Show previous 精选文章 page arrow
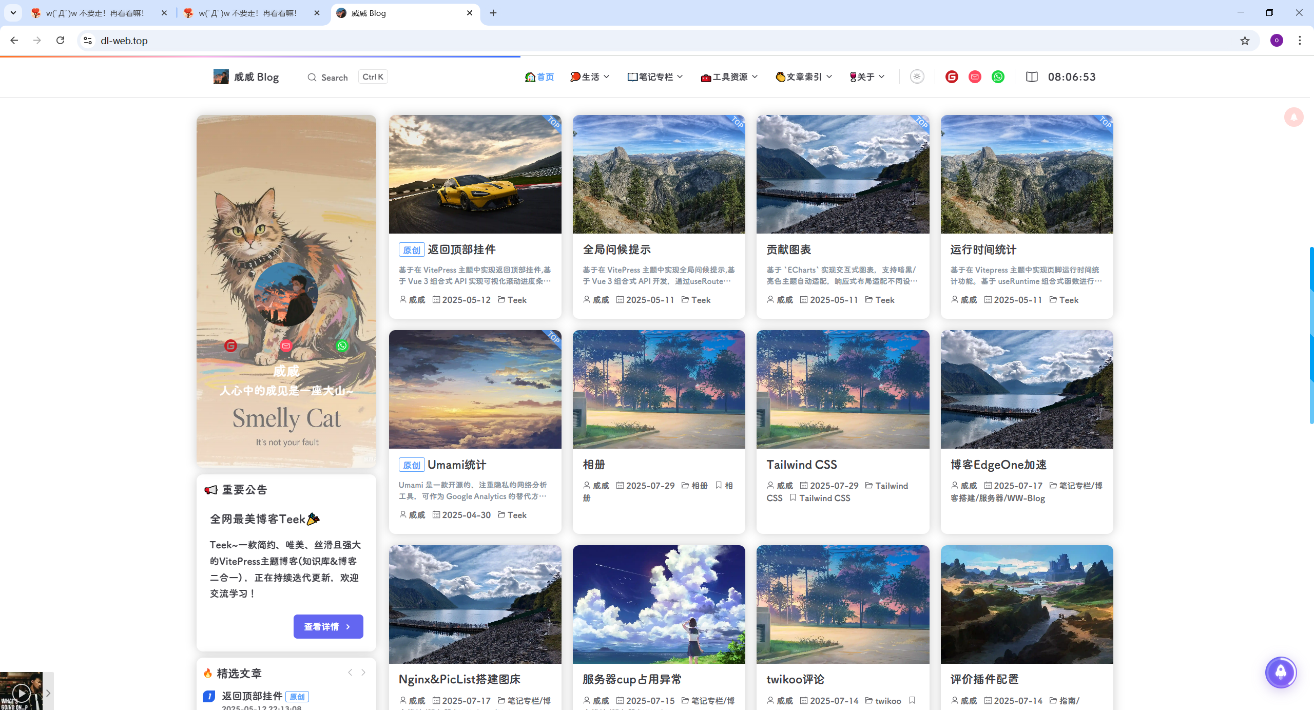Image resolution: width=1314 pixels, height=710 pixels. (x=350, y=673)
